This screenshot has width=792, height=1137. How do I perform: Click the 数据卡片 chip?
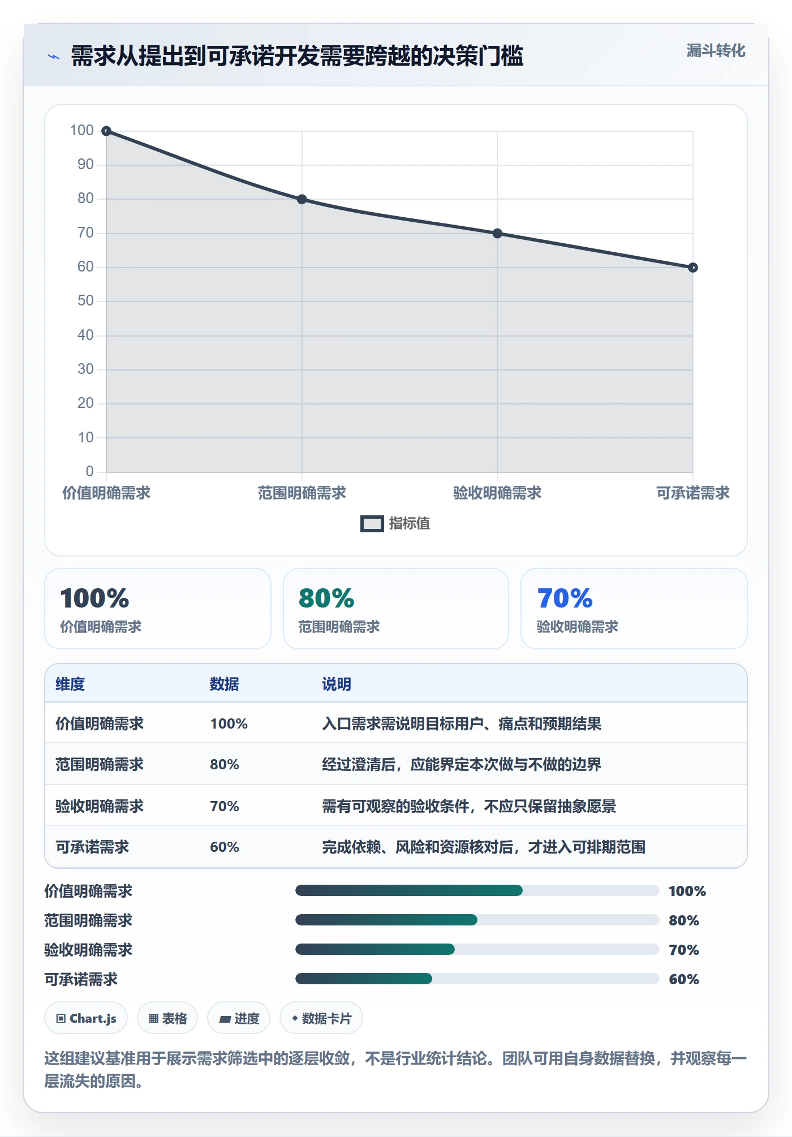(x=321, y=1018)
